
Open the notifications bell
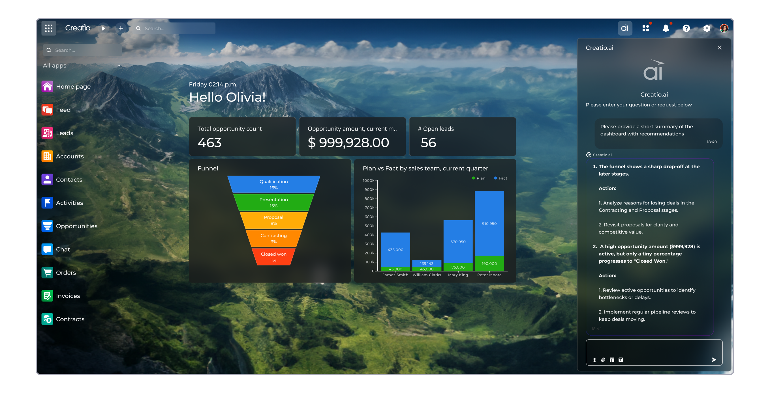click(666, 28)
